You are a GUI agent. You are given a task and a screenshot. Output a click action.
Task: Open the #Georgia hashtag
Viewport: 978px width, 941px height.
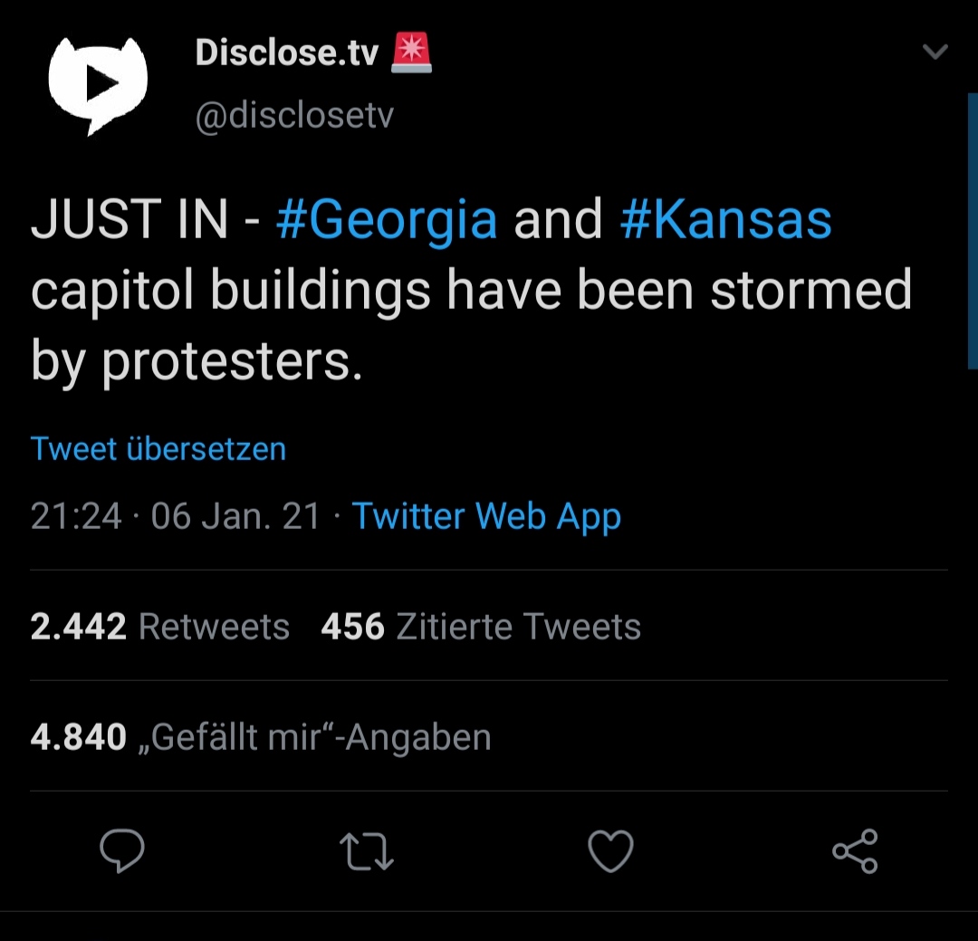coord(387,220)
